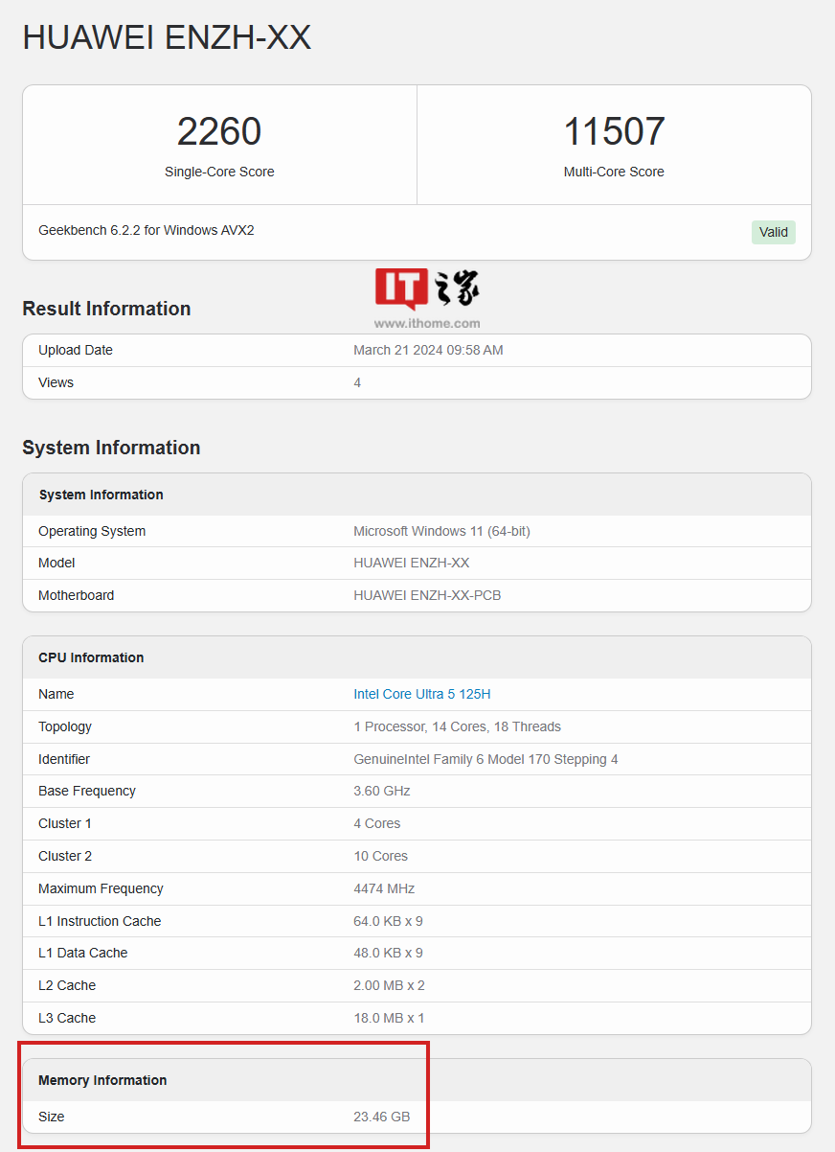Click the Model row label
This screenshot has height=1152, width=835.
pos(56,563)
